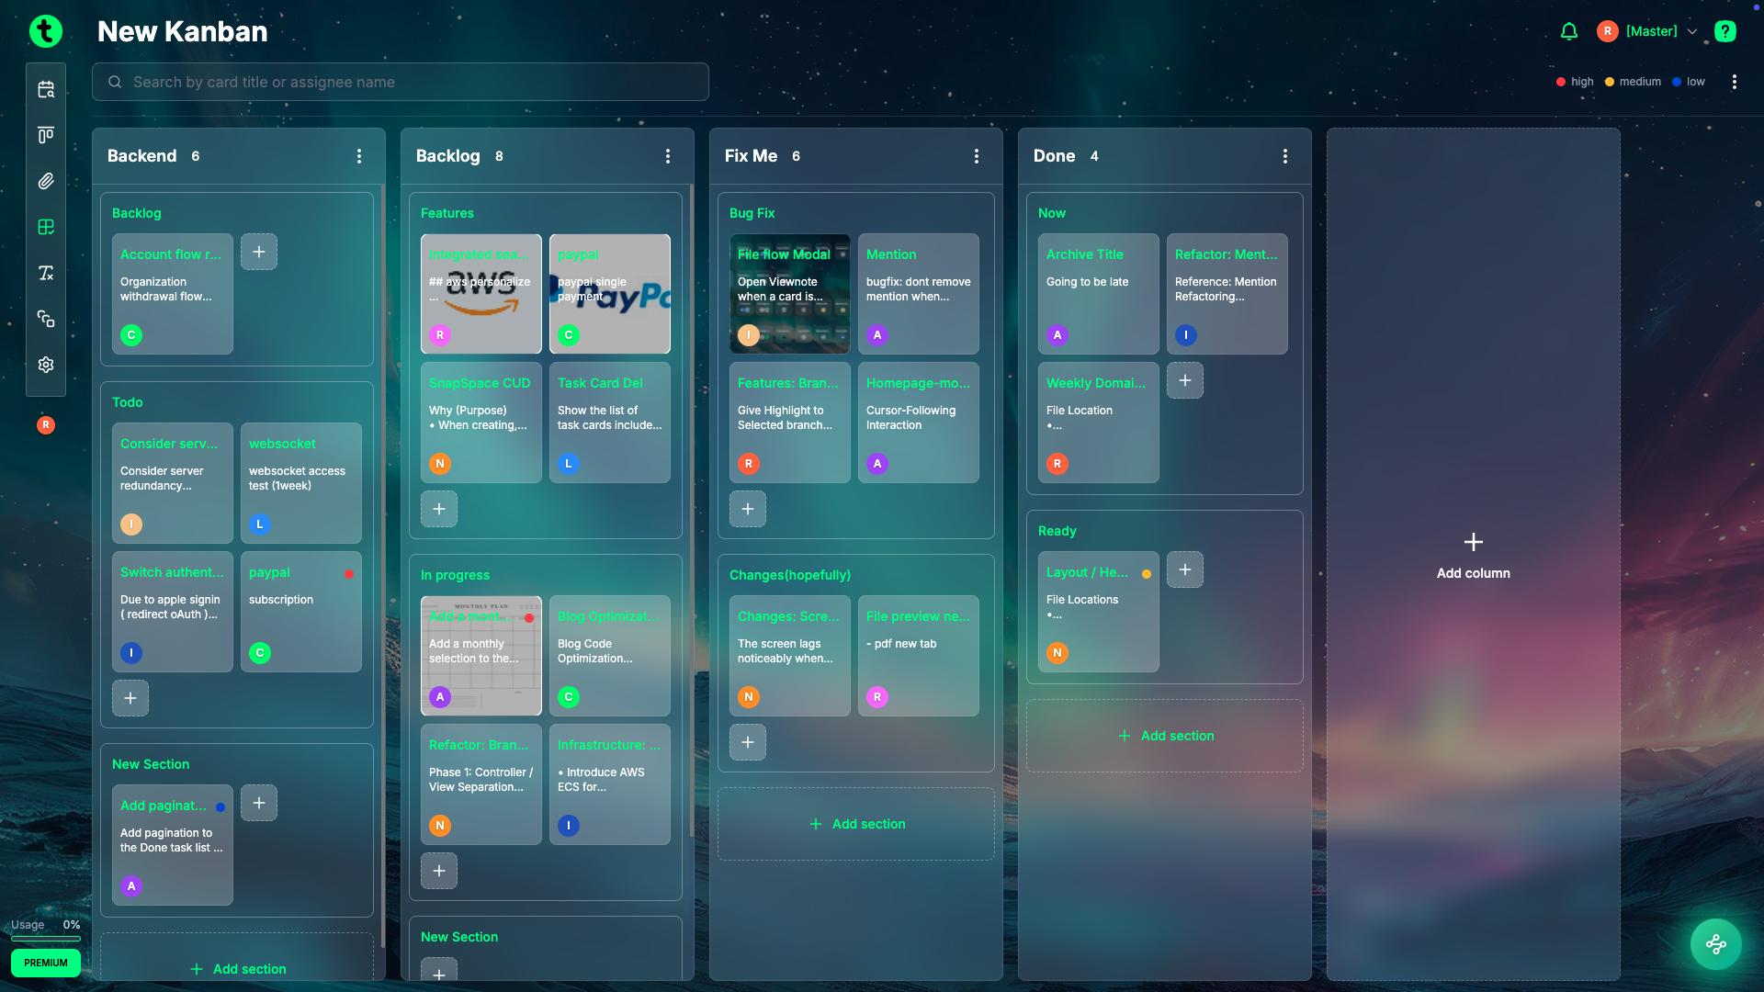
Task: Open Backend column options menu
Action: pyautogui.click(x=359, y=156)
